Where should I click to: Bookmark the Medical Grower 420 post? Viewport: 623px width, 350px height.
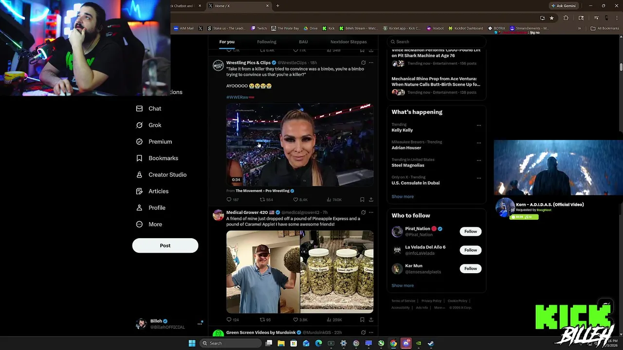(362, 319)
